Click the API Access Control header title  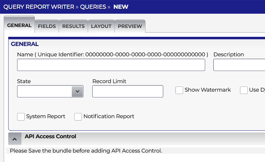(x=50, y=136)
